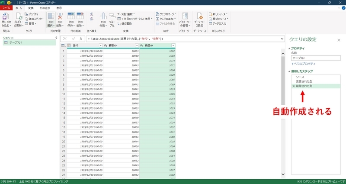Open the 新しいソース dropdown
This screenshot has height=184, width=346.
click(218, 14)
